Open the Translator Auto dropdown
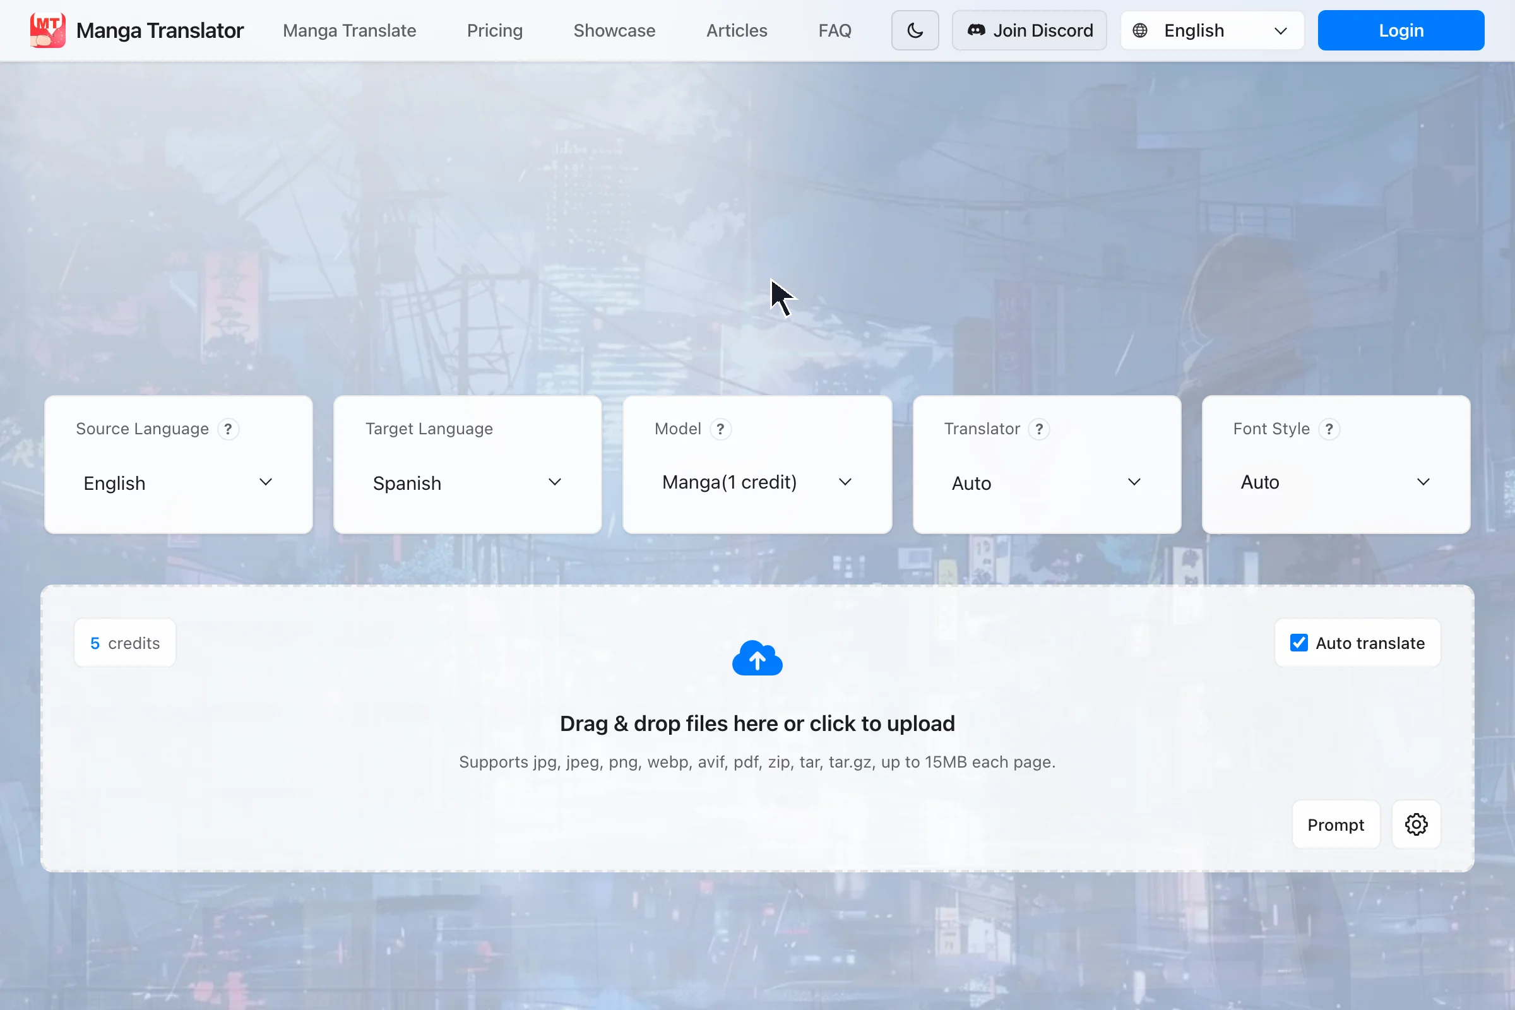This screenshot has width=1515, height=1010. (x=1047, y=483)
